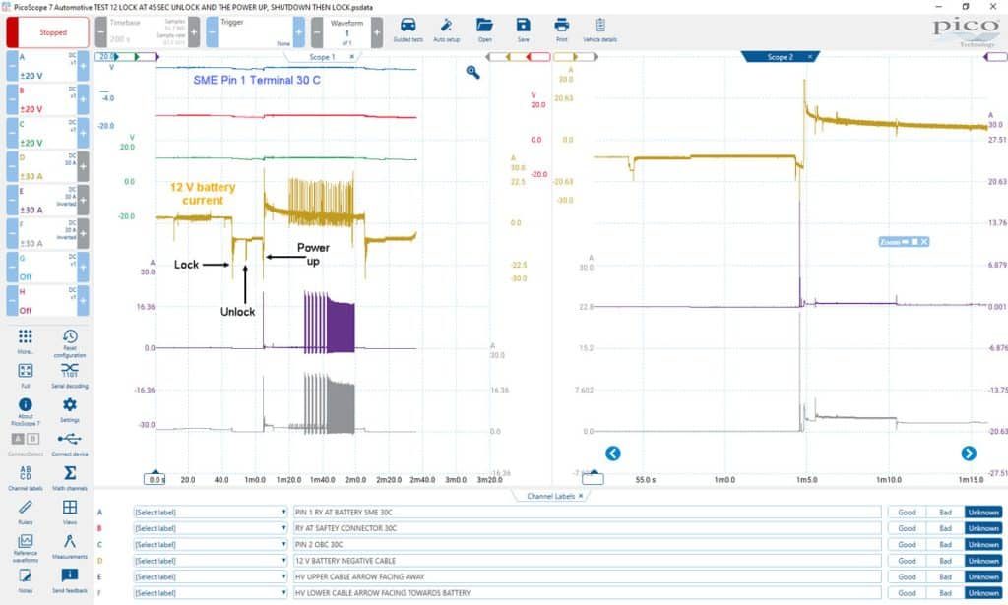
Task: Increase Timebase with plus button
Action: click(194, 32)
